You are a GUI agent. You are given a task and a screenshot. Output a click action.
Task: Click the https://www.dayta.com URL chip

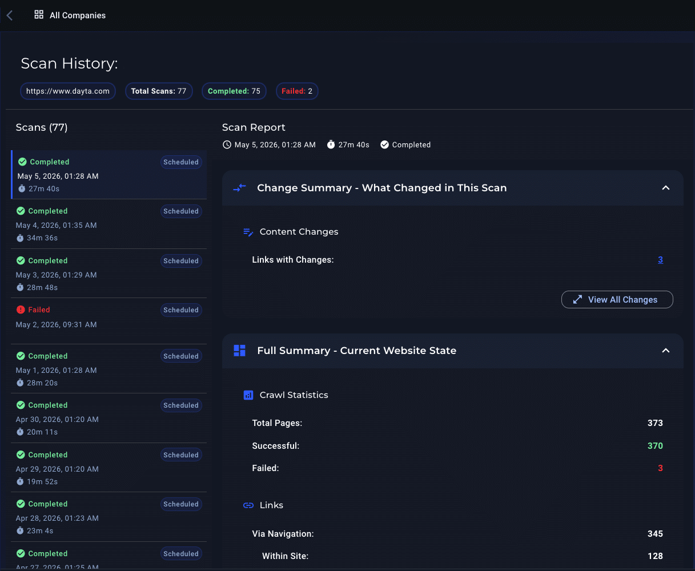68,91
